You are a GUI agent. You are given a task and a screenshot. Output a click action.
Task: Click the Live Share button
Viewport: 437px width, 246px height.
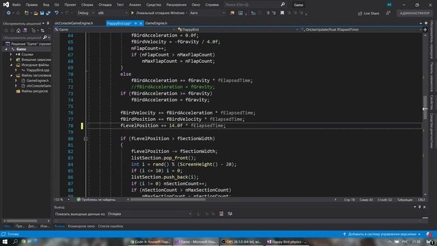[x=369, y=13]
